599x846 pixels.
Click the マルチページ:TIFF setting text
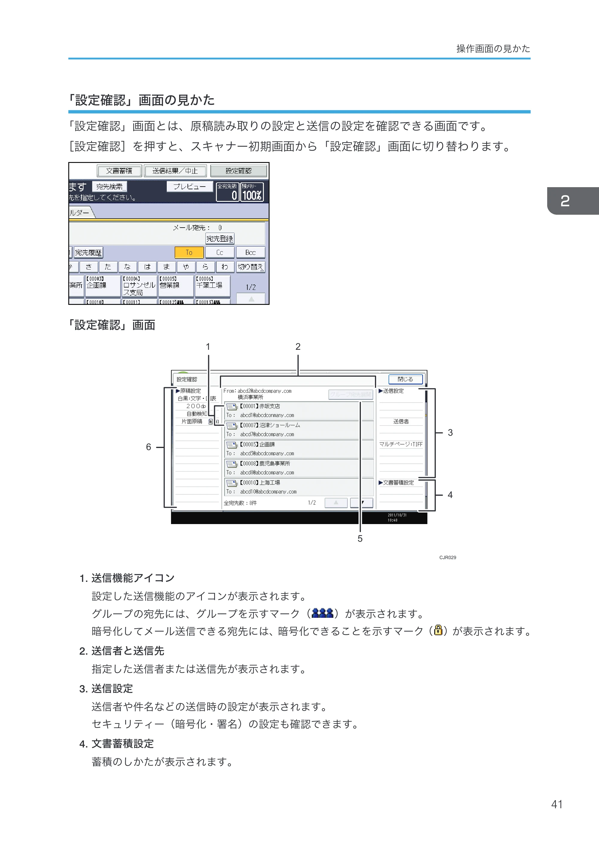pyautogui.click(x=401, y=444)
